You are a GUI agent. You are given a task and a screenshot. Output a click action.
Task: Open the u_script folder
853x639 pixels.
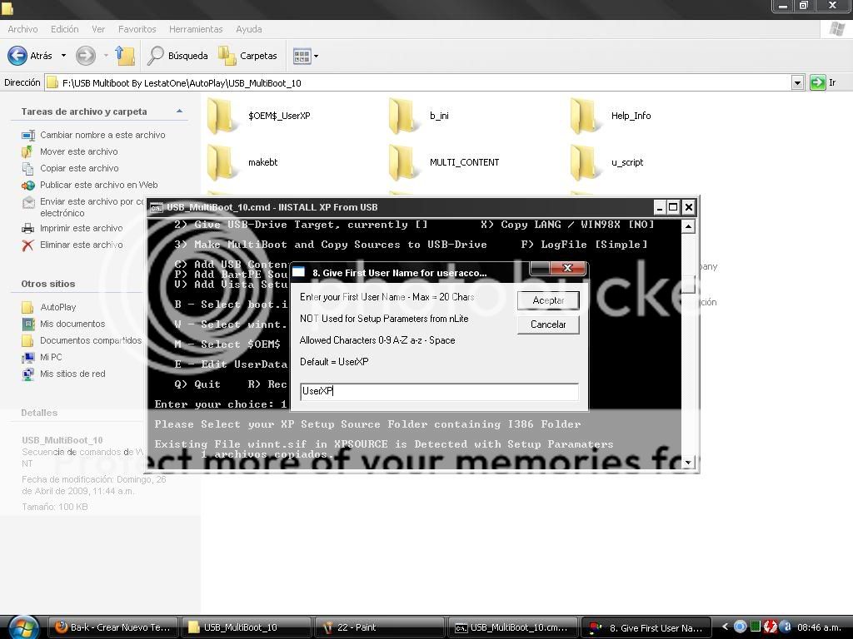[586, 162]
